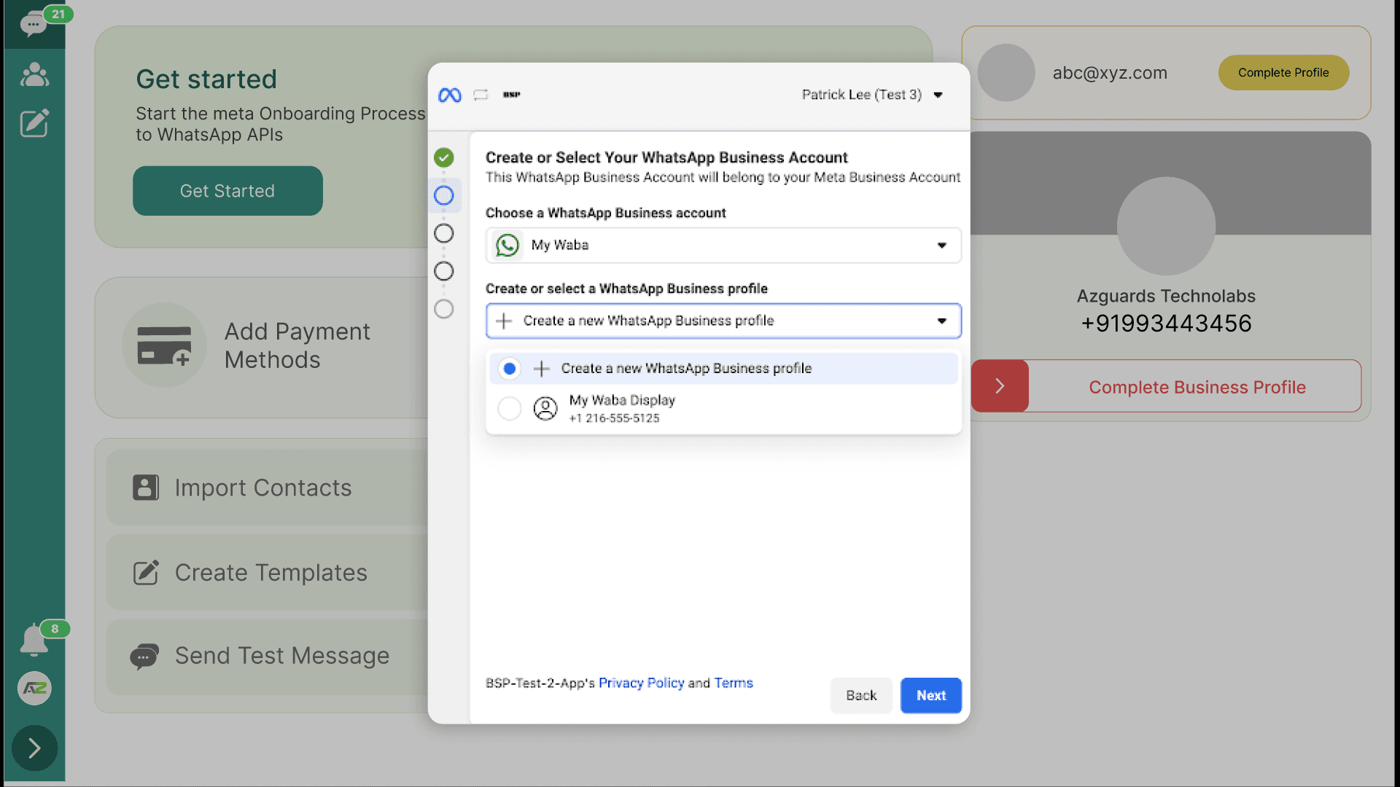Click the Send Test Message chat icon
1400x787 pixels.
(x=144, y=656)
